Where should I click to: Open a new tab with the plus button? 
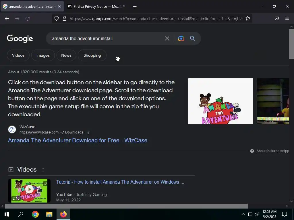pyautogui.click(x=135, y=7)
